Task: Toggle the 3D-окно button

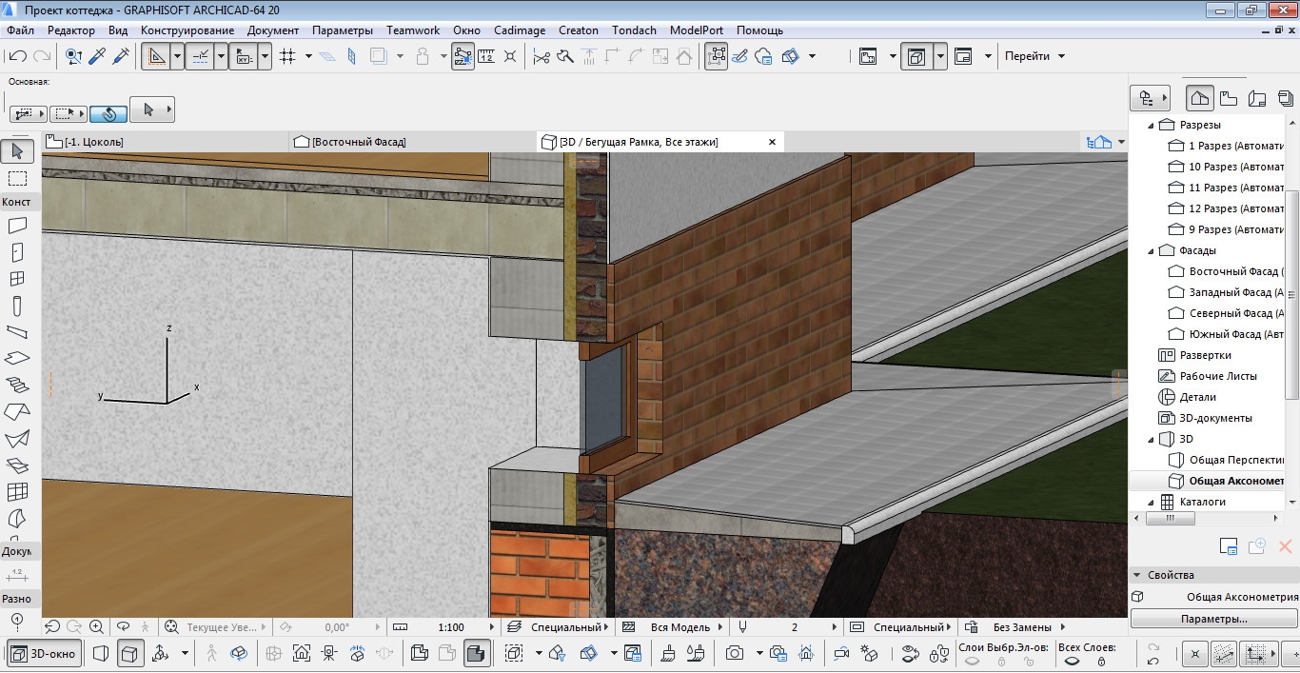Action: [x=45, y=654]
